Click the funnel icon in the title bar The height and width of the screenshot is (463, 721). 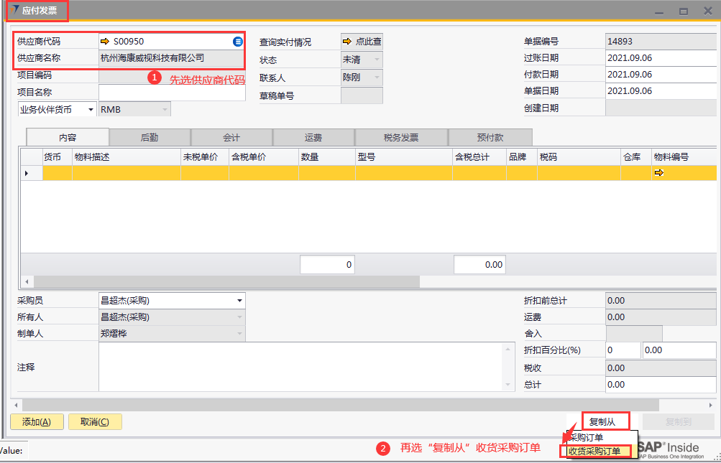click(14, 11)
